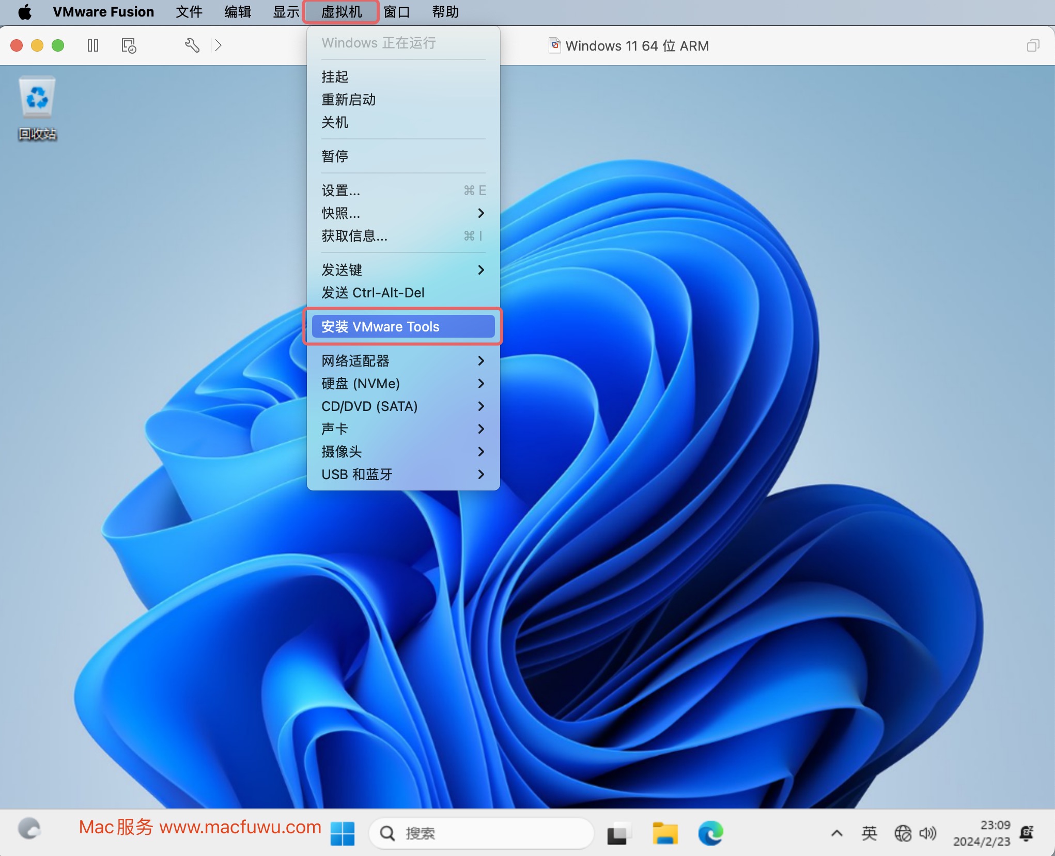Choose 关机 from the menu
Screen dimensions: 1055x856
[x=403, y=122]
